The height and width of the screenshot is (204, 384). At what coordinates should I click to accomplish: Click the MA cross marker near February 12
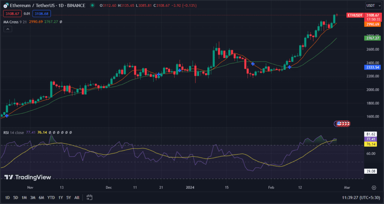tap(289, 67)
